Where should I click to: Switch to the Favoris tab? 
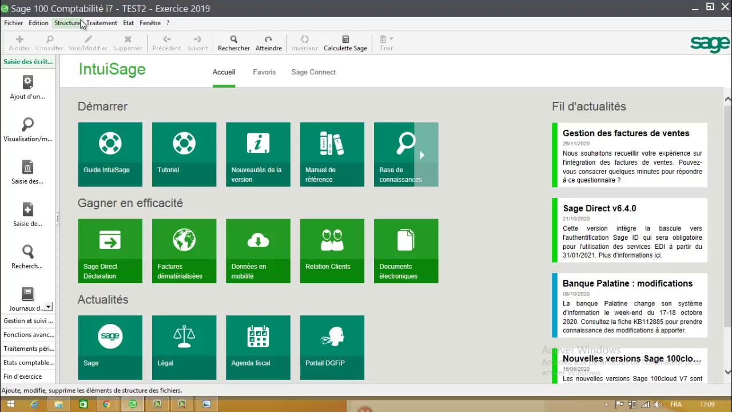click(x=264, y=72)
